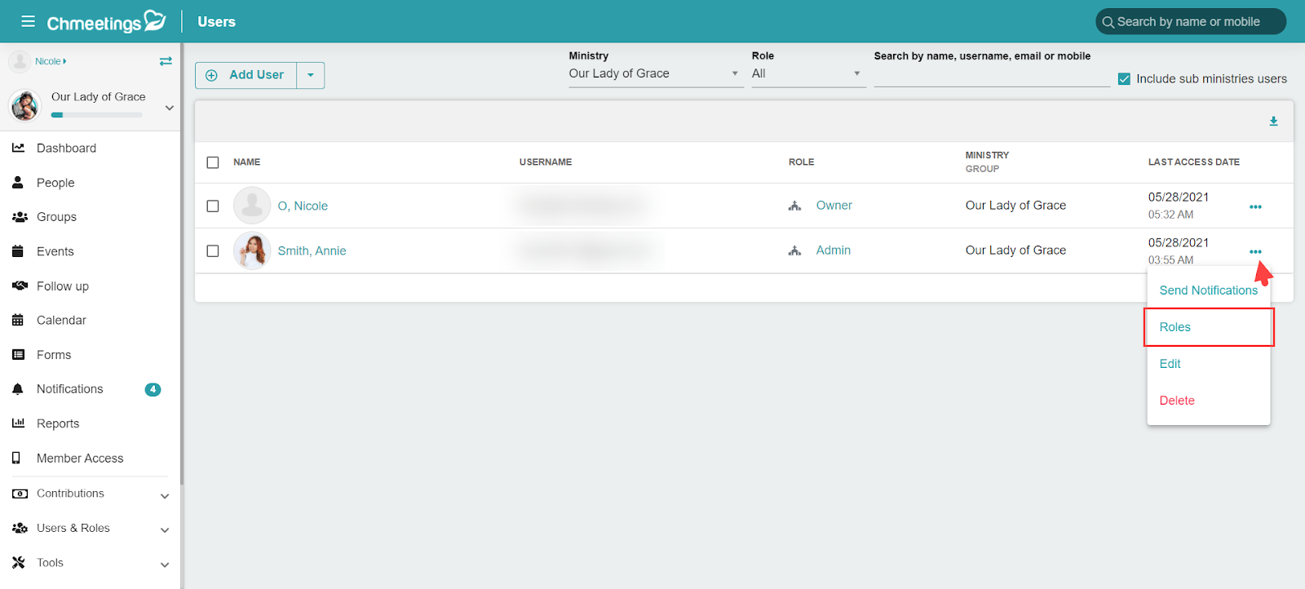Expand the Add User dropdown arrow
1305x589 pixels.
tap(311, 75)
